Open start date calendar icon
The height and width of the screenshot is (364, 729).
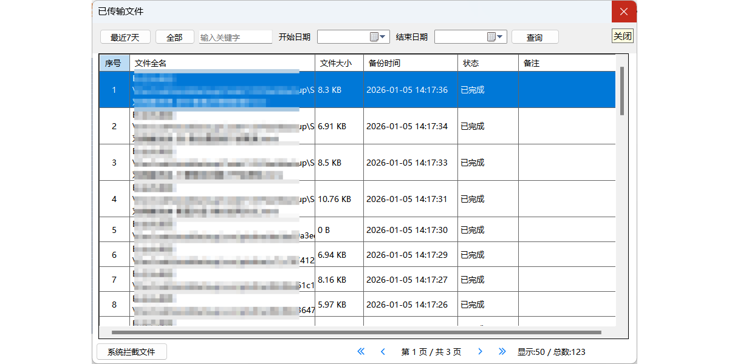[x=374, y=37]
